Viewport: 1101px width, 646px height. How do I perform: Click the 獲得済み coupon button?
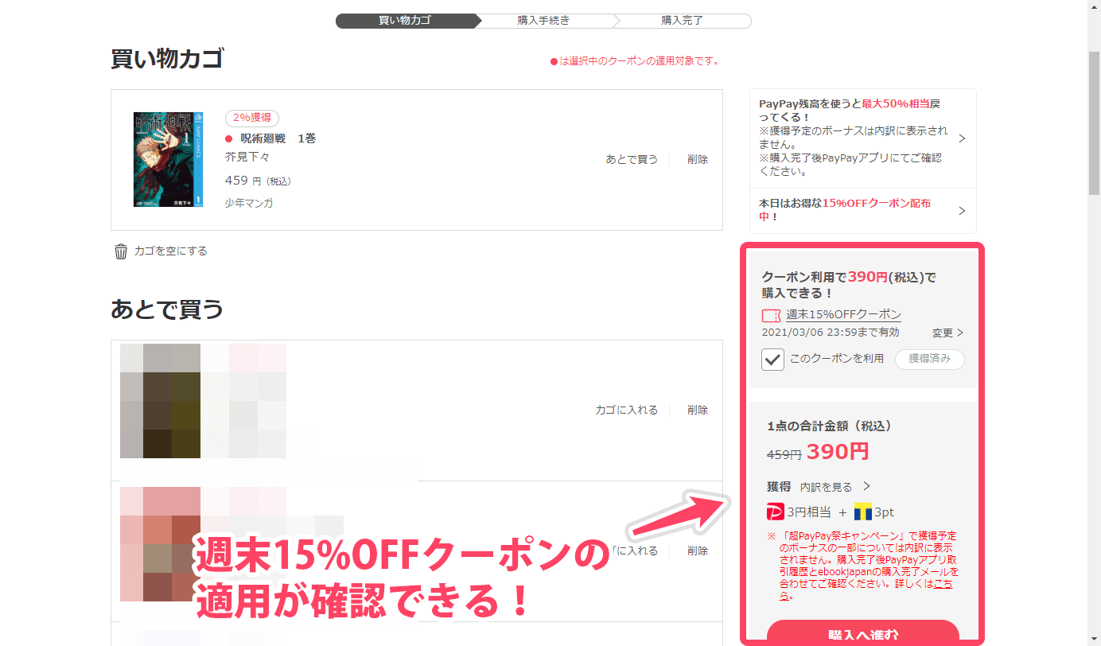click(930, 359)
